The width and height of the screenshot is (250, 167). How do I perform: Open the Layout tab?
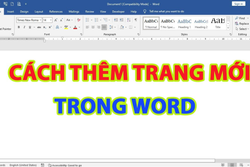39,12
